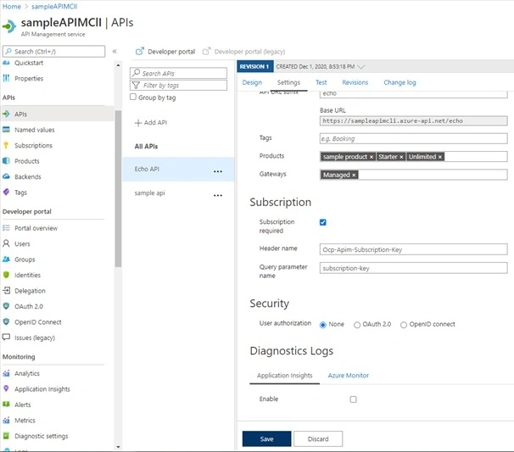Open Groups icon in sidebar
This screenshot has width=514, height=452.
(x=6, y=259)
